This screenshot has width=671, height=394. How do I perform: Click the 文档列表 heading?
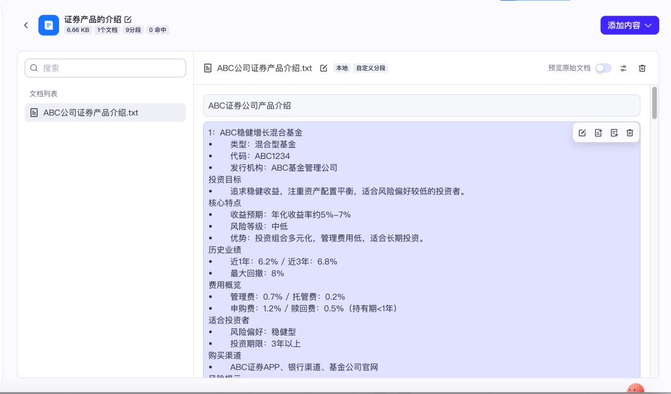tap(43, 94)
